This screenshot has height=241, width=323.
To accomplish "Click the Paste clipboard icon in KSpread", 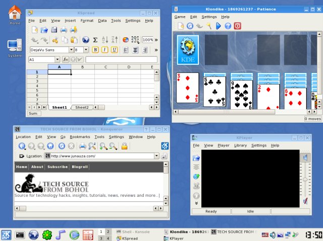I will coord(74,40).
